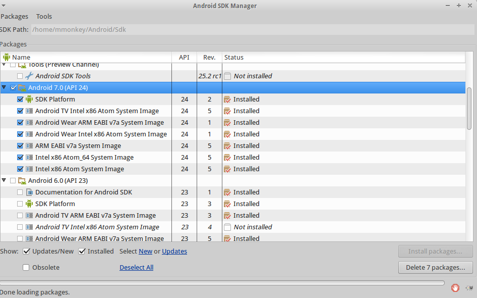This screenshot has height=298, width=477.
Task: Click the Android SDK Tools wrench icon
Action: pos(29,76)
